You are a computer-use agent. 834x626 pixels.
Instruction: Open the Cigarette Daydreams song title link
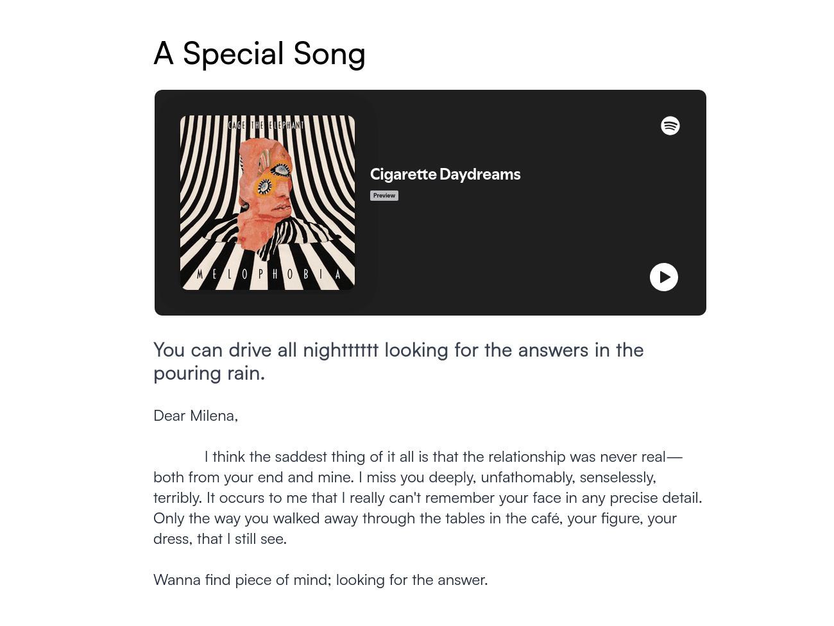point(445,174)
